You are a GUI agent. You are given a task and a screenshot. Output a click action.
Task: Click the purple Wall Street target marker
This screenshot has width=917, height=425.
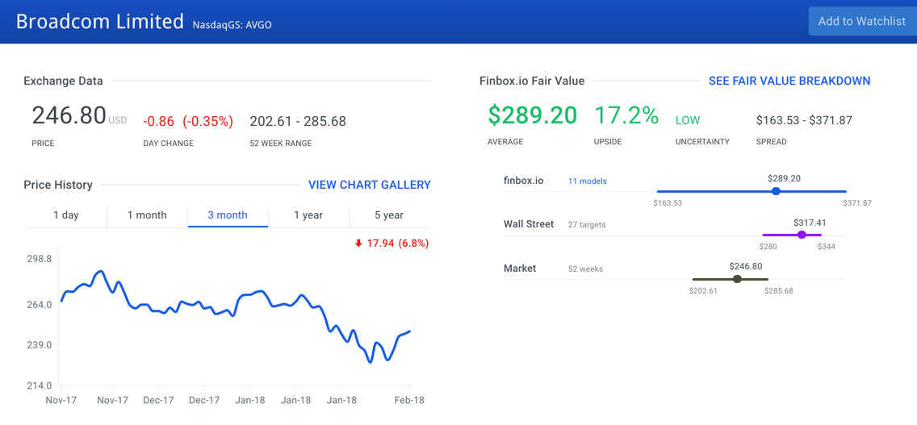coord(802,235)
